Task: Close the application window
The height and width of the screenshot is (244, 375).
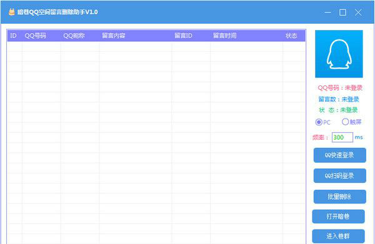Action: click(358, 12)
